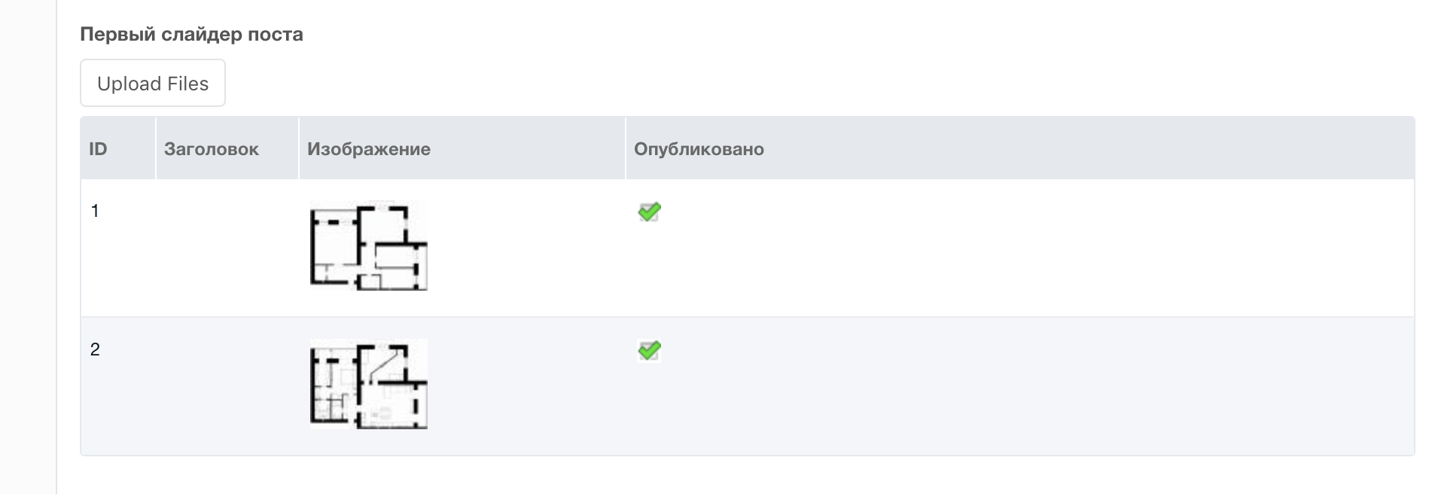Click the gray sidebar strip on the left
The width and height of the screenshot is (1432, 494).
pos(28,247)
